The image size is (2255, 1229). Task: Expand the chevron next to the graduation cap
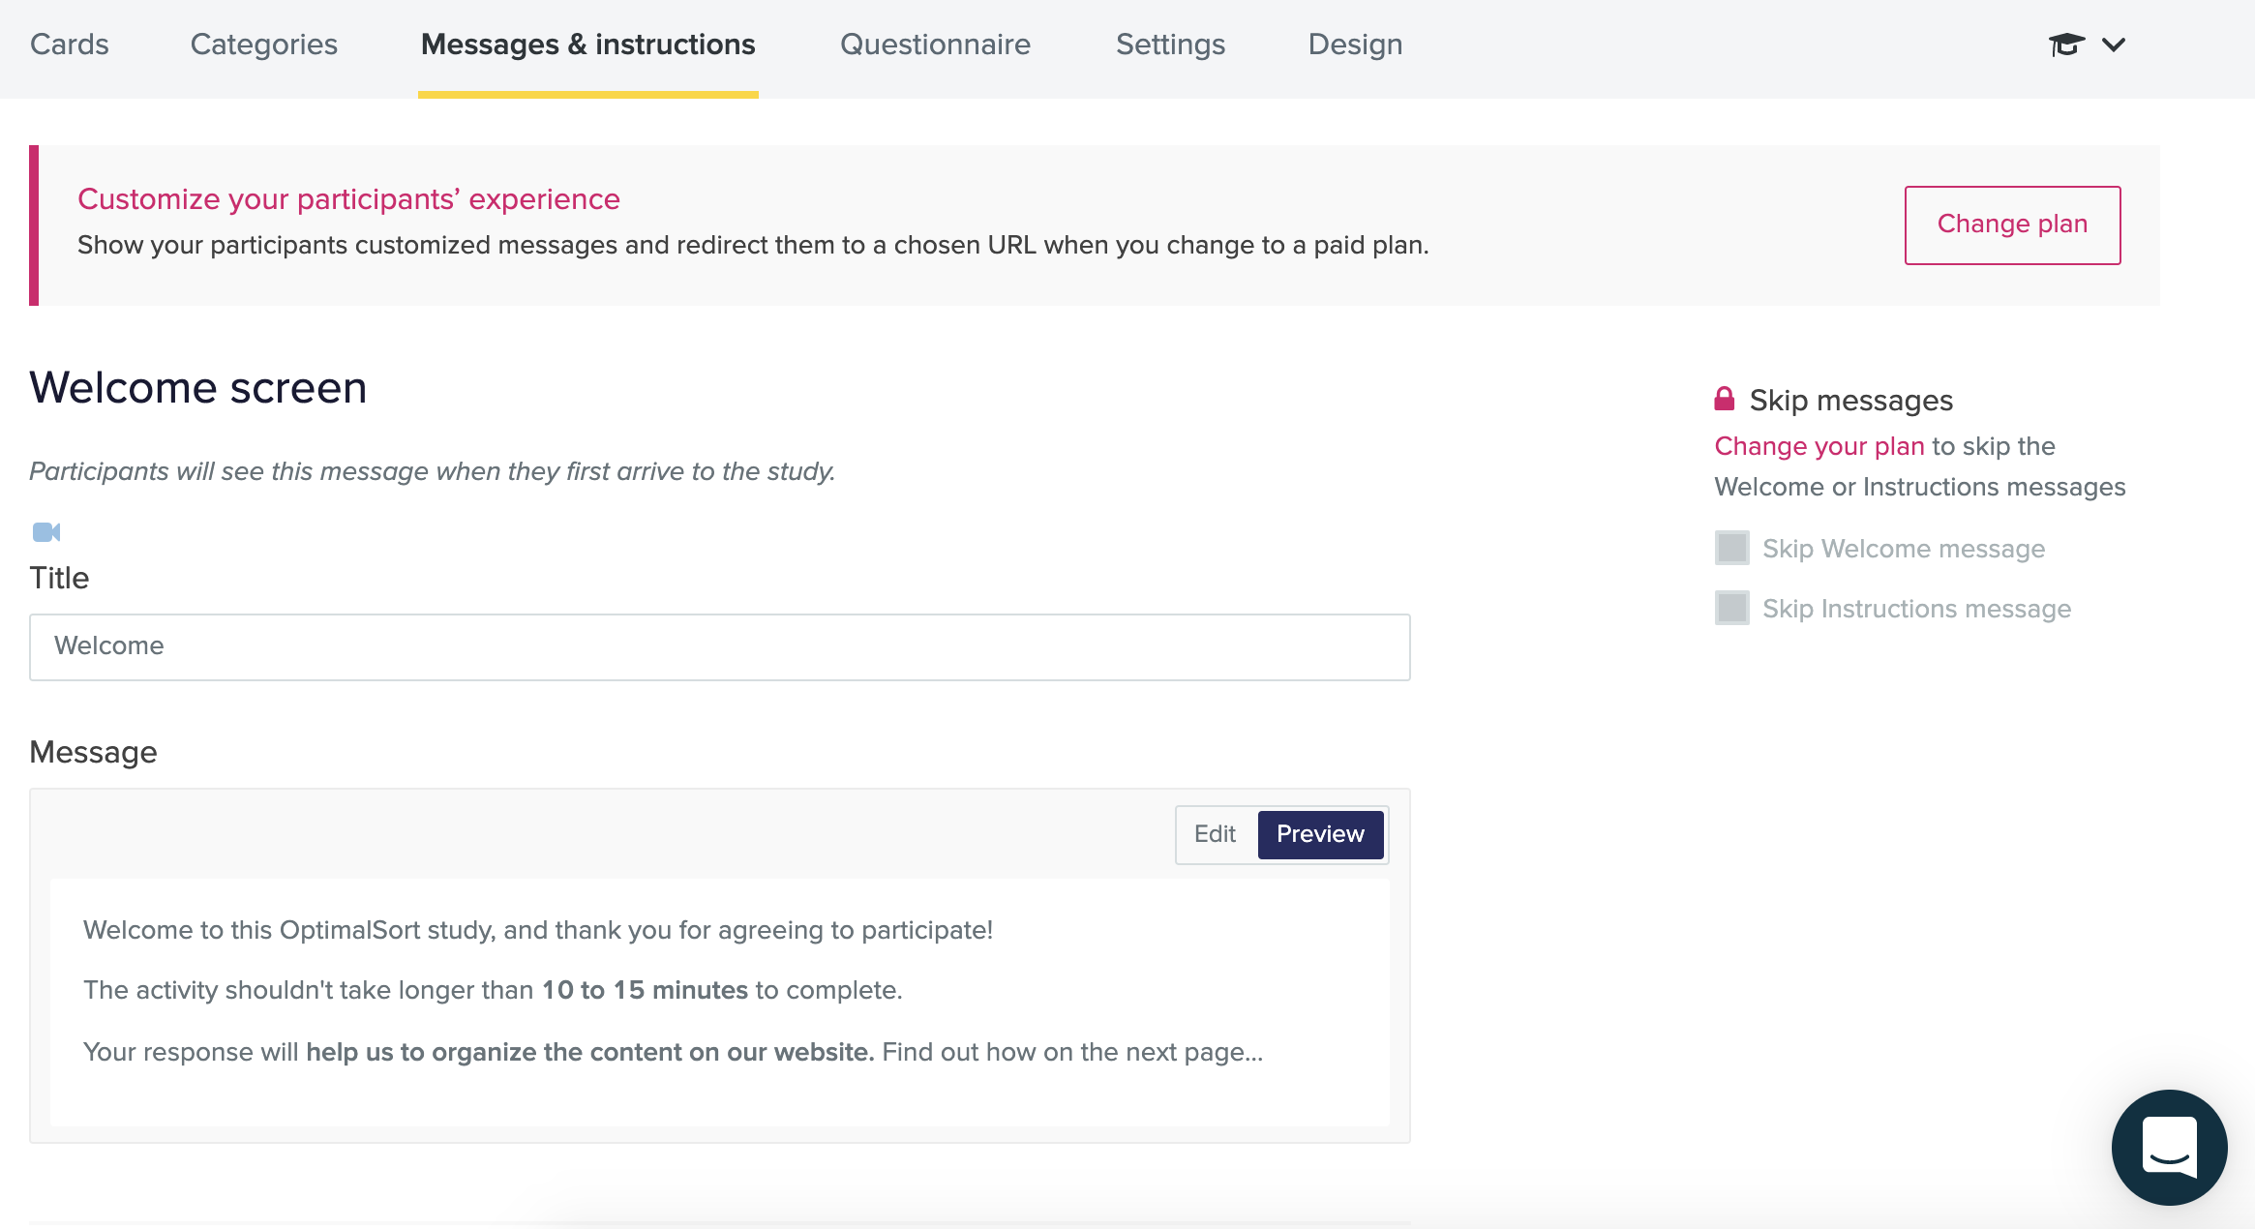[x=2115, y=45]
